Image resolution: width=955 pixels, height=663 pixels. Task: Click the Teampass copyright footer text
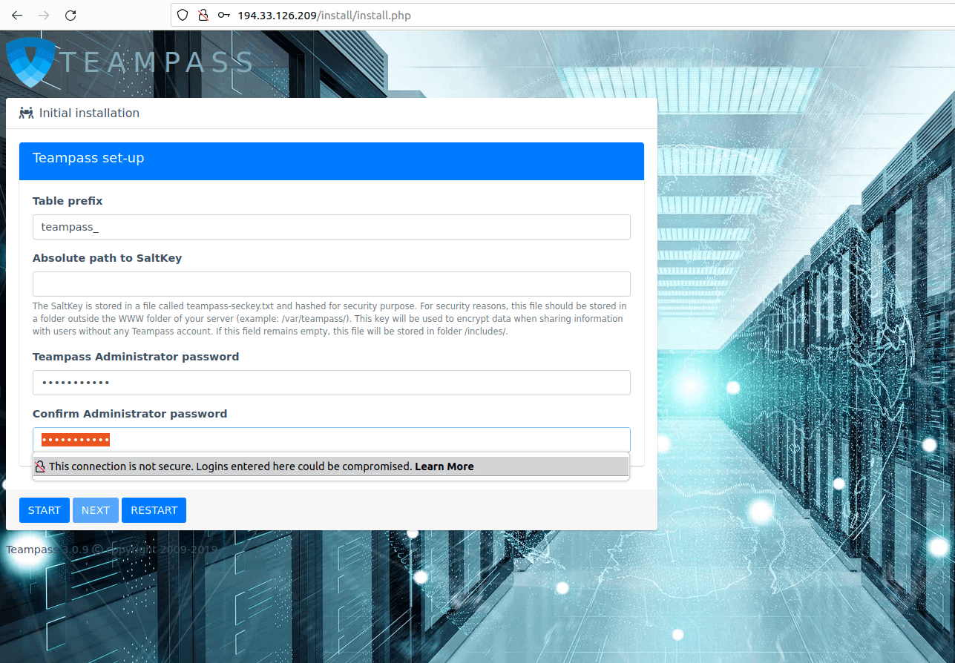coord(111,550)
